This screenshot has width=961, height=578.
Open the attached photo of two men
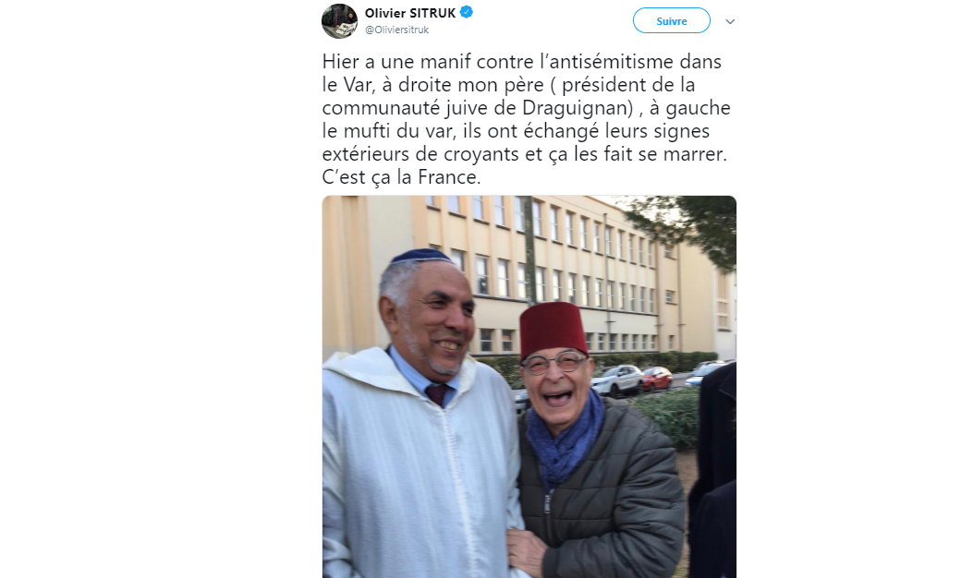point(529,387)
